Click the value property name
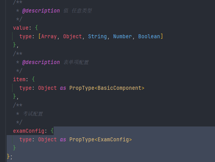 click(x=21, y=28)
